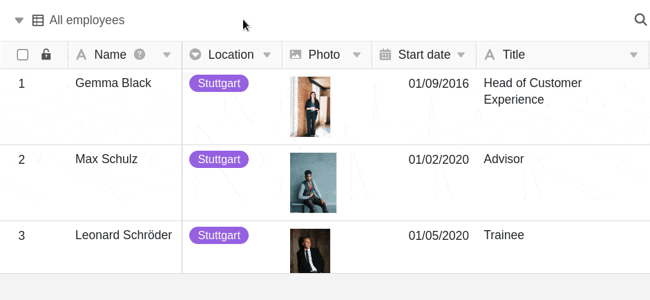Expand the All employees view switcher arrow
650x300 pixels.
(x=19, y=21)
